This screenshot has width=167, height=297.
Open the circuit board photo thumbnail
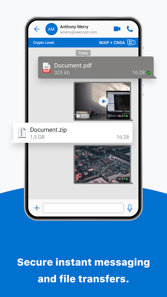(102, 164)
